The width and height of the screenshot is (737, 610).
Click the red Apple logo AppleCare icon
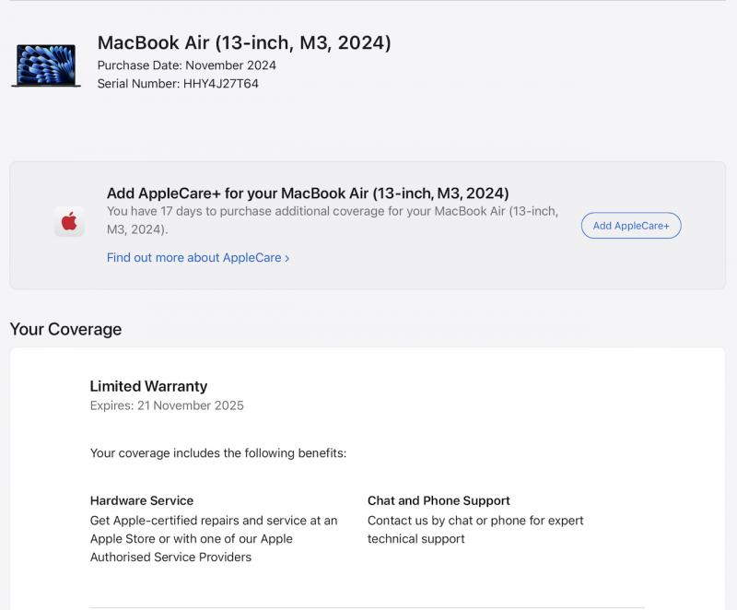coord(69,221)
